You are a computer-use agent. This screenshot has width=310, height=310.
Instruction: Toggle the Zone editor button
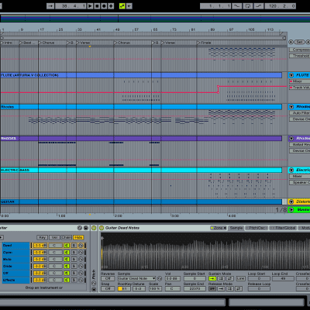[x=219, y=228]
